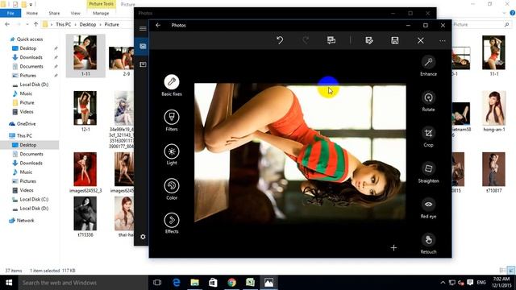Screen dimensions: 516x290
Task: Click Desktop in the address bar path
Action: click(x=88, y=25)
